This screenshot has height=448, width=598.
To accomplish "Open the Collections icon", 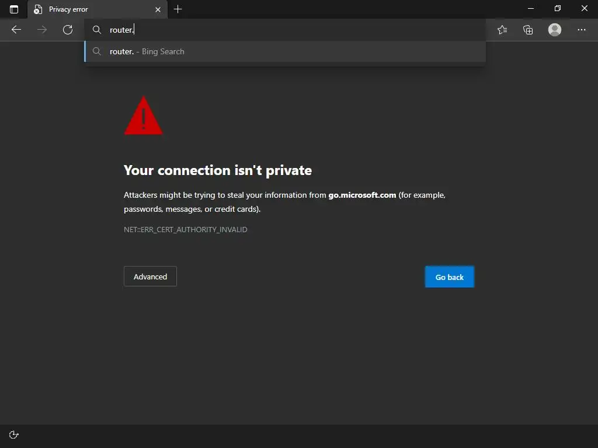I will (x=528, y=30).
